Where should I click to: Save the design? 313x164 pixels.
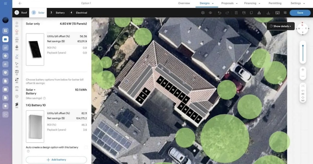coord(300,13)
